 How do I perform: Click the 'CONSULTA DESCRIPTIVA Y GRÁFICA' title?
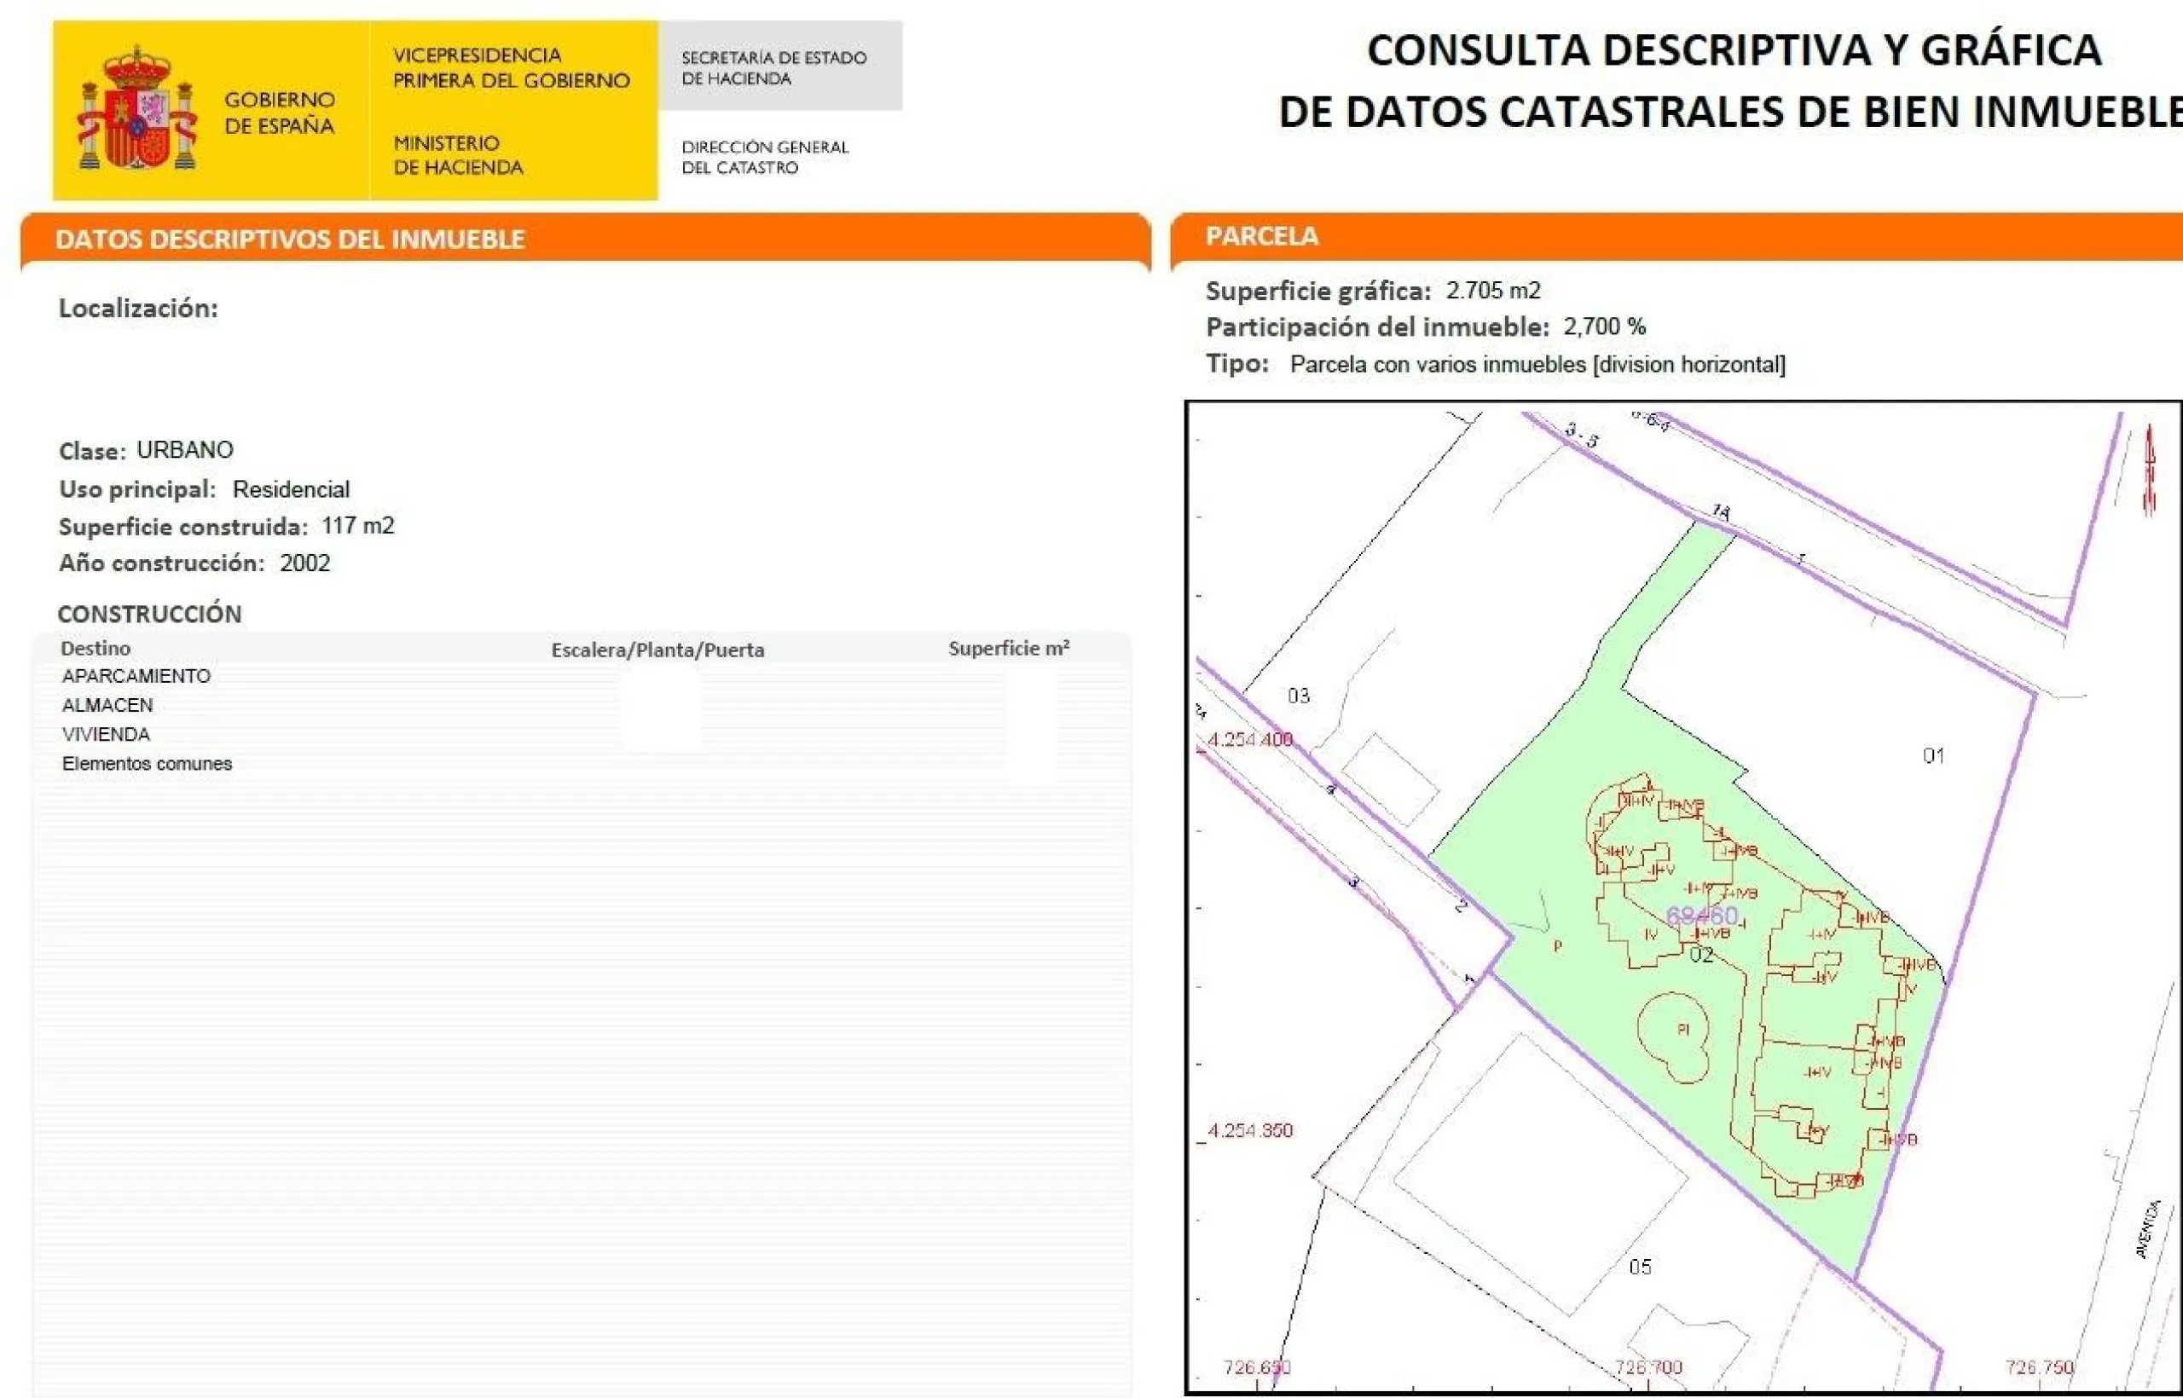coord(1734,50)
